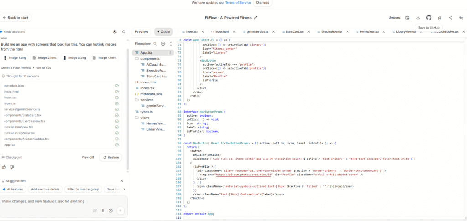Search files in File explorer
Viewport: 467px width, 221px height.
click(156, 44)
